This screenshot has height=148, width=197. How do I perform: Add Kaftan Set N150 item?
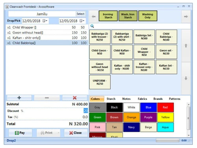point(166,67)
